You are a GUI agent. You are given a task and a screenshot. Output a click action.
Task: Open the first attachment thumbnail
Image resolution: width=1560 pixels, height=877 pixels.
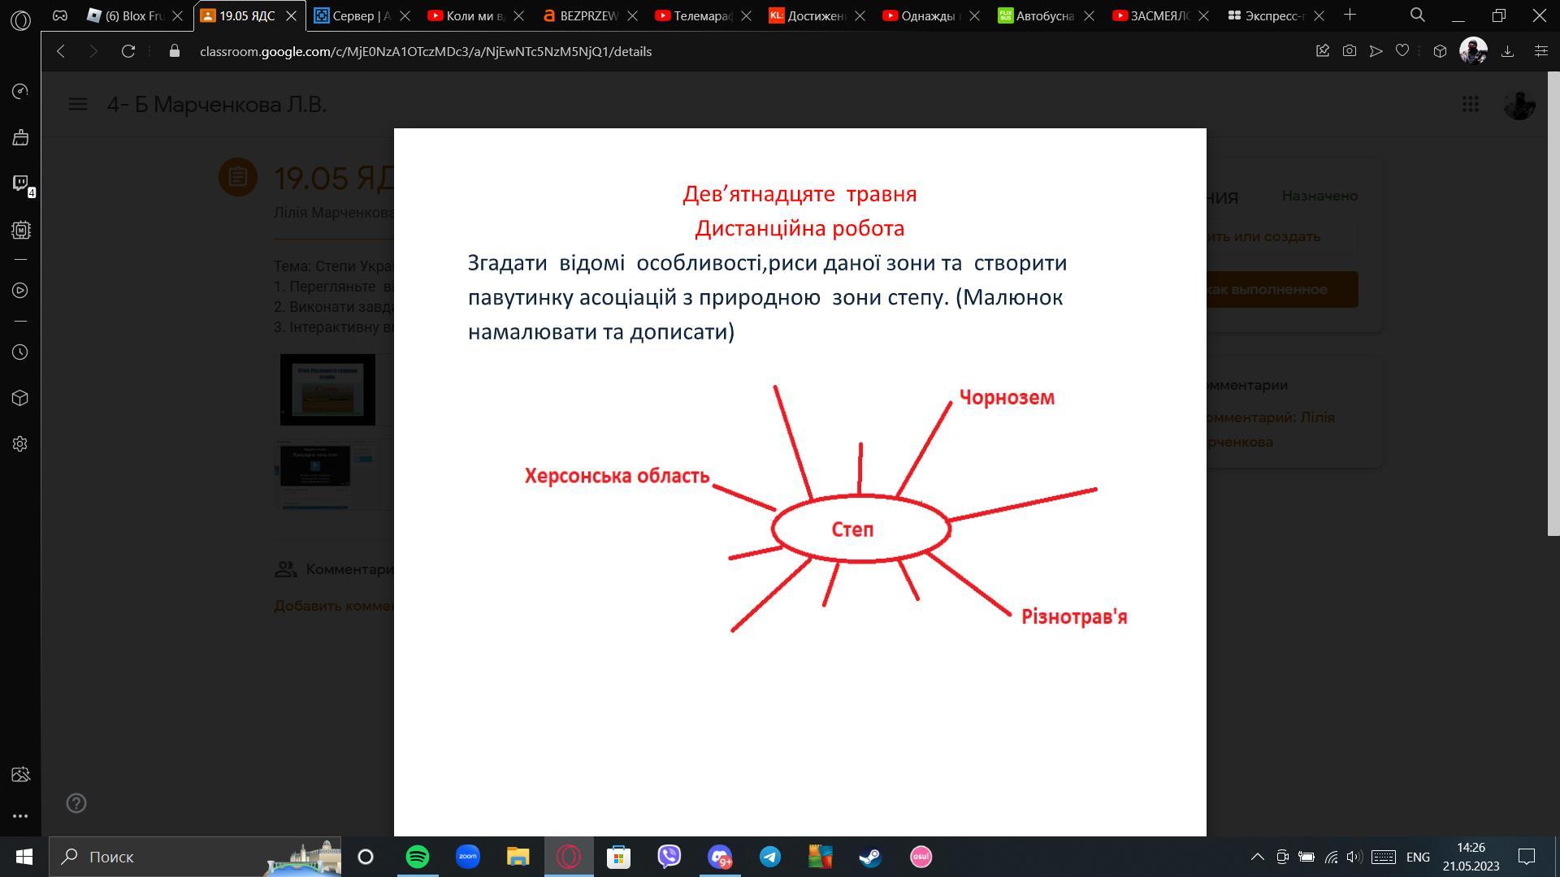(x=327, y=389)
